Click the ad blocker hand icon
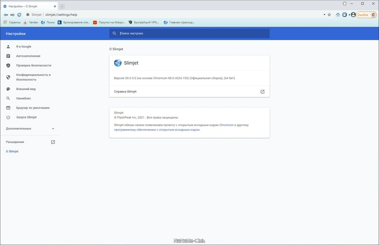This screenshot has height=245, width=379. pyautogui.click(x=345, y=15)
